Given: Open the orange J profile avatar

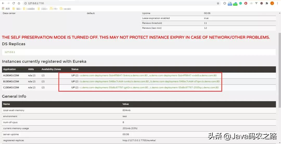Looking at the screenshot, I should [272, 3].
